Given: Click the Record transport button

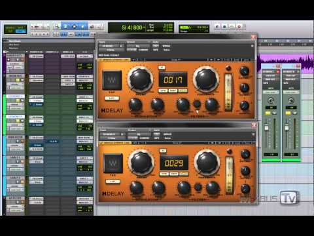Looking at the screenshot, I should point(239,27).
